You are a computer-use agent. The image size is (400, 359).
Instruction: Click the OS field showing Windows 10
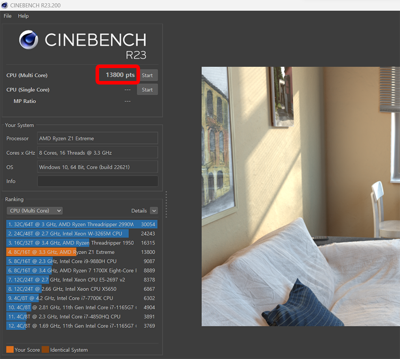pos(97,167)
